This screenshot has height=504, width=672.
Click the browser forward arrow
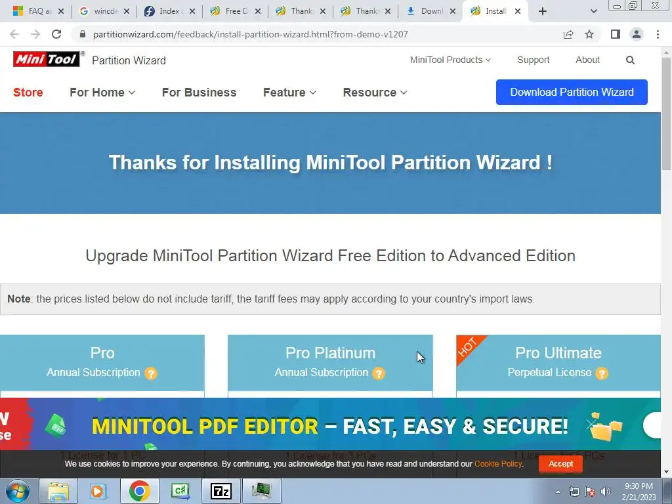[x=35, y=34]
